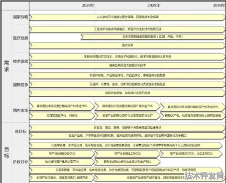Screen dimensions: 226x183
Task: Click the bar starting 生物材料增材打印技术
Action: coord(127,57)
